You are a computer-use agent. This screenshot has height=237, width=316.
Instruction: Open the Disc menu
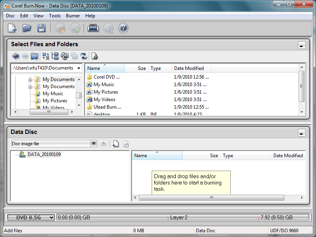pyautogui.click(x=10, y=16)
